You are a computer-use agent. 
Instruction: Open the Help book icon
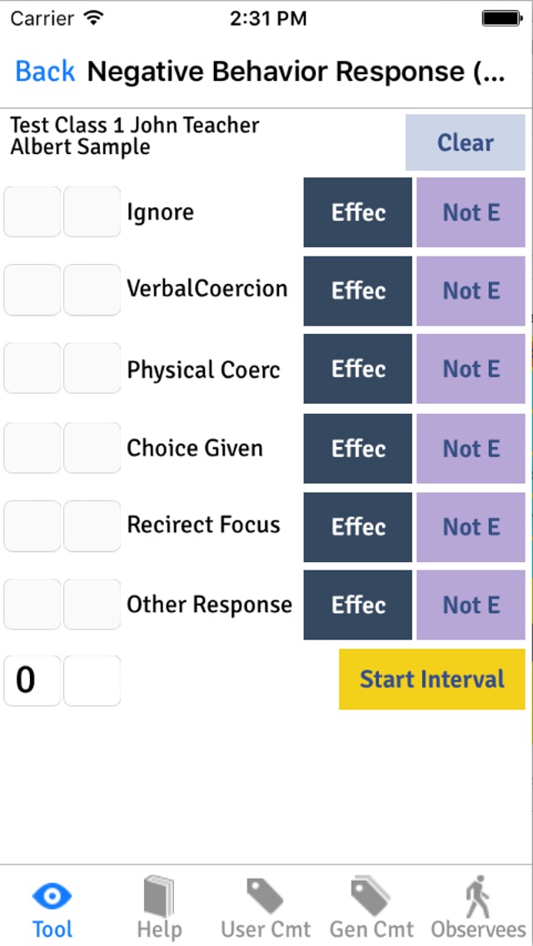[x=159, y=896]
